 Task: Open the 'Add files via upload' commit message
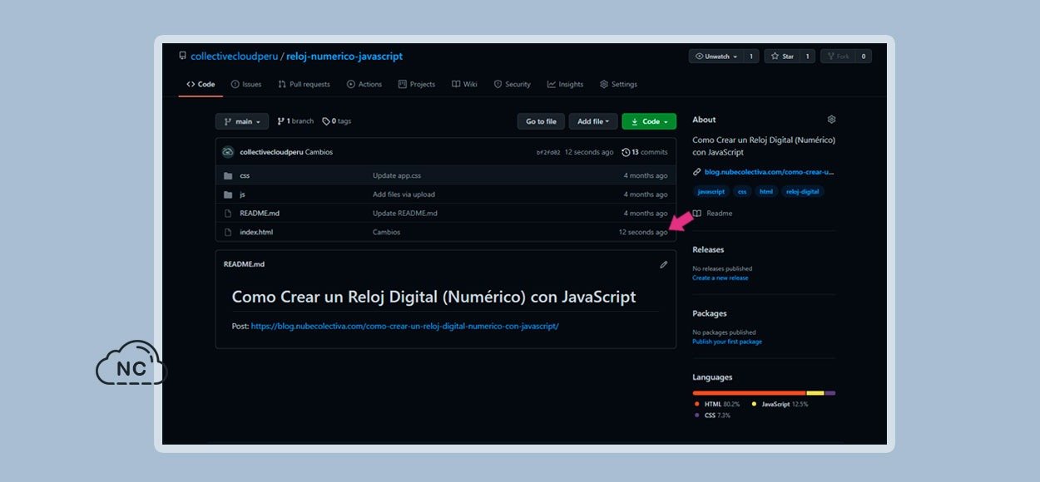click(x=404, y=194)
